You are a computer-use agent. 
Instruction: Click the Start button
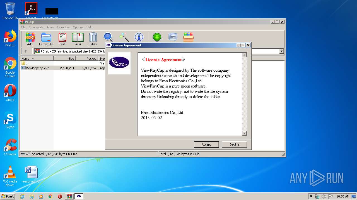[8, 196]
